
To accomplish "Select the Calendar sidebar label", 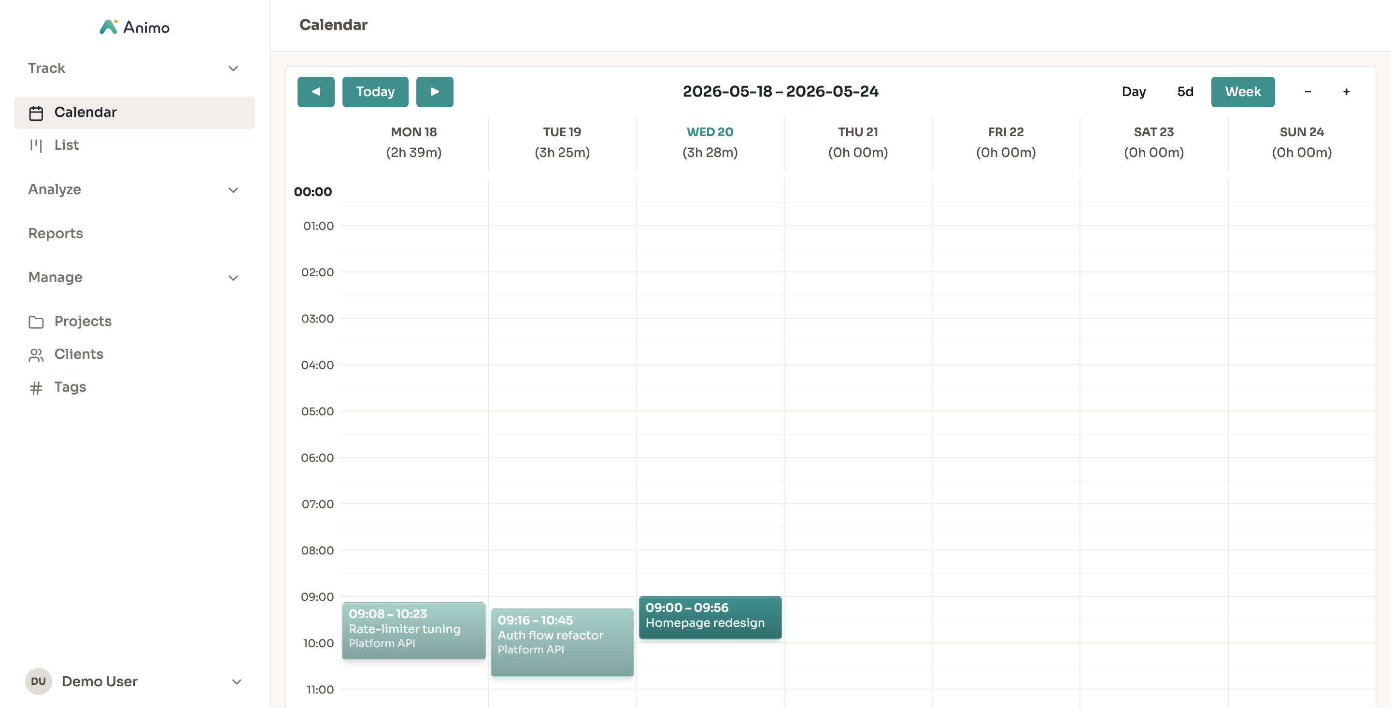I will [85, 112].
